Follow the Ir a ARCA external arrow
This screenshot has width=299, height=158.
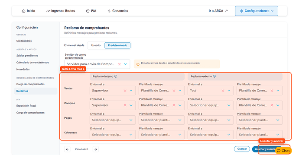click(226, 11)
